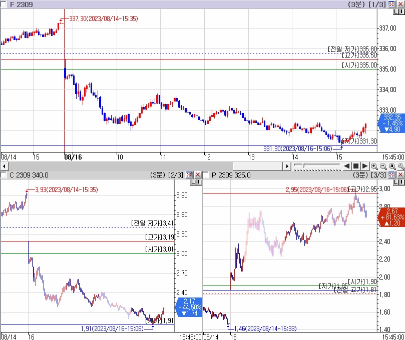Click the [시가]1.90 label on the put chart
Viewport: 405px width, 340px height.
(x=362, y=281)
